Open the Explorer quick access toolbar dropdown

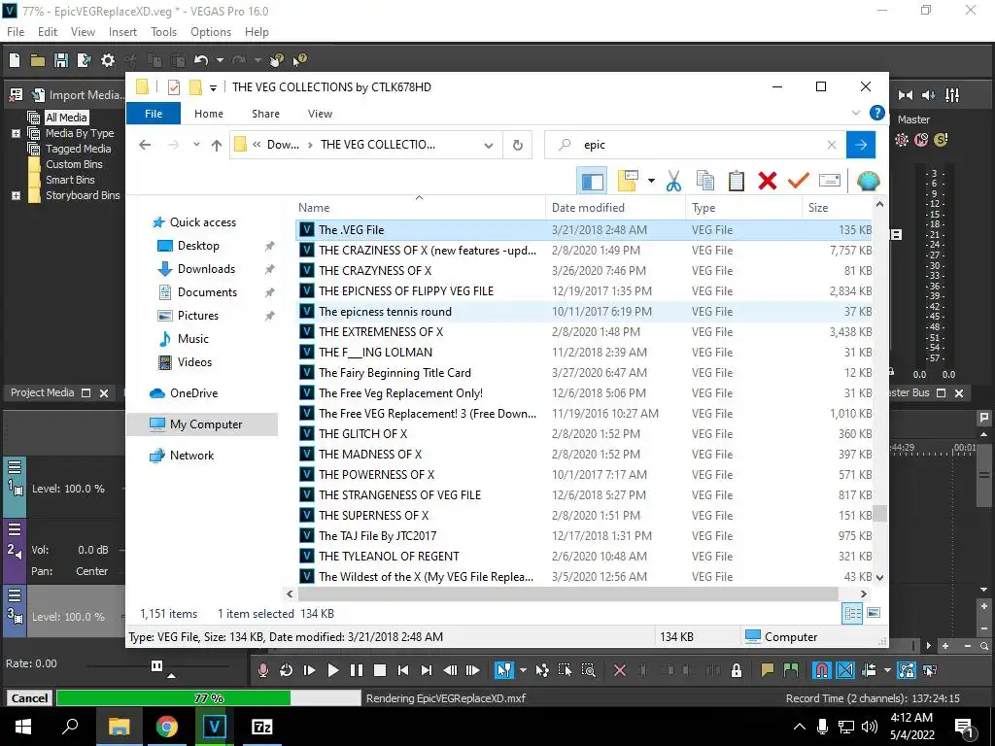click(x=213, y=87)
